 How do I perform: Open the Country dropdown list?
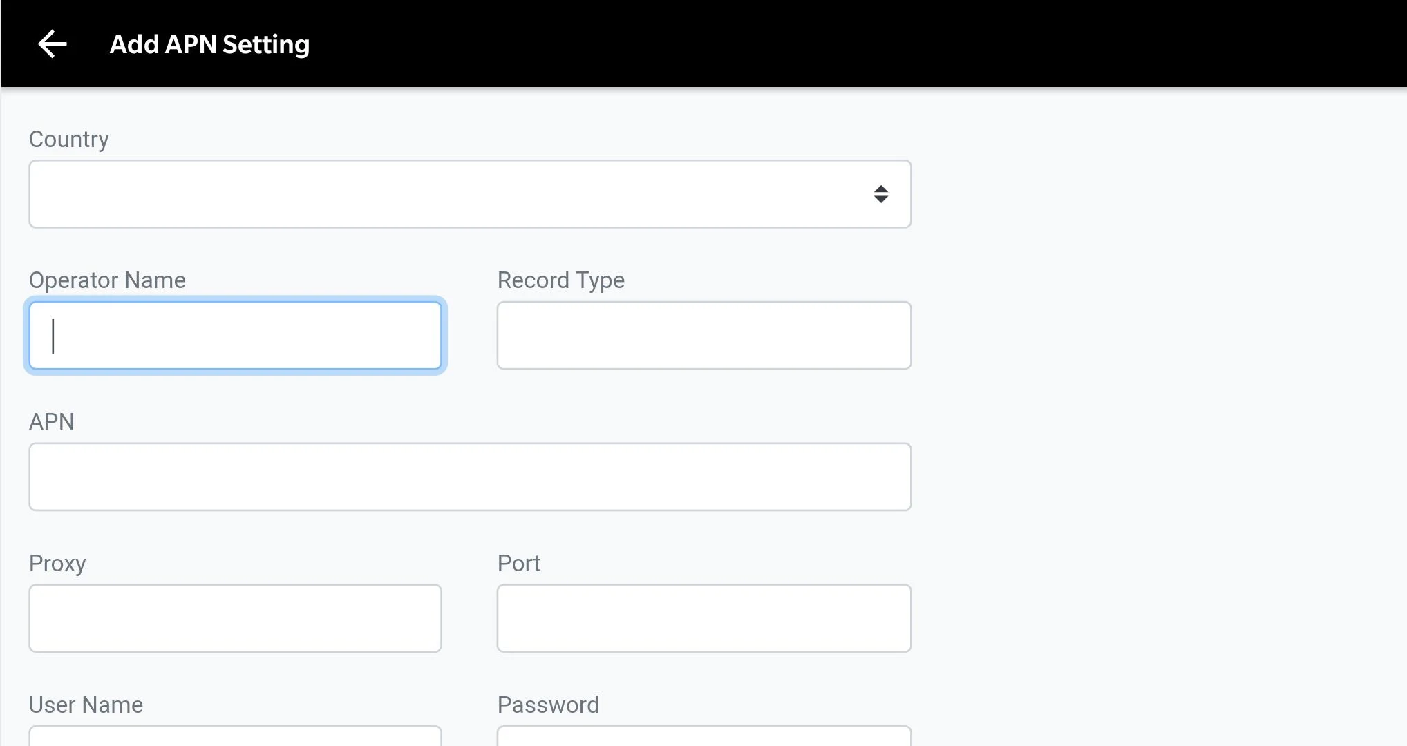click(x=470, y=194)
